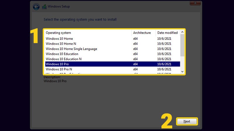Select Windows 10 Home N row
This screenshot has width=234, height=131.
113,44
